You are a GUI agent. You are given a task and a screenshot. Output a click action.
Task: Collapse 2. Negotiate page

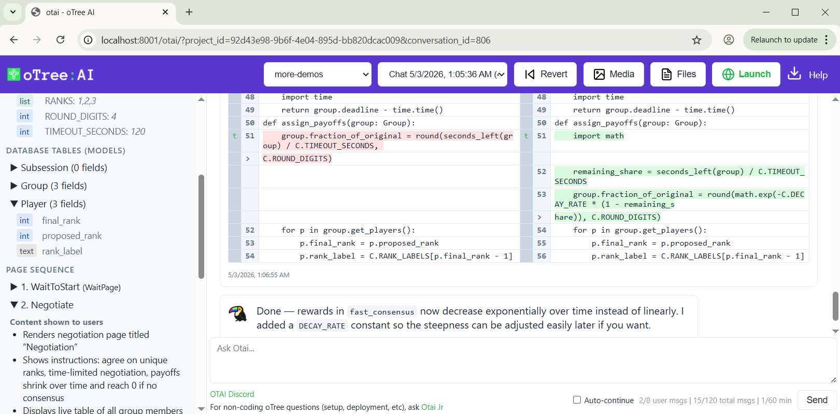(x=42, y=305)
